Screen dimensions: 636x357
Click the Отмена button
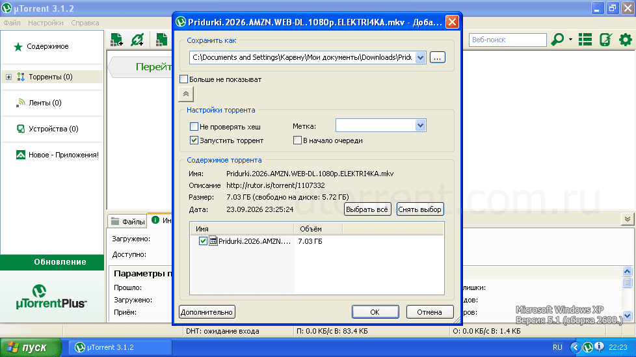click(x=430, y=312)
